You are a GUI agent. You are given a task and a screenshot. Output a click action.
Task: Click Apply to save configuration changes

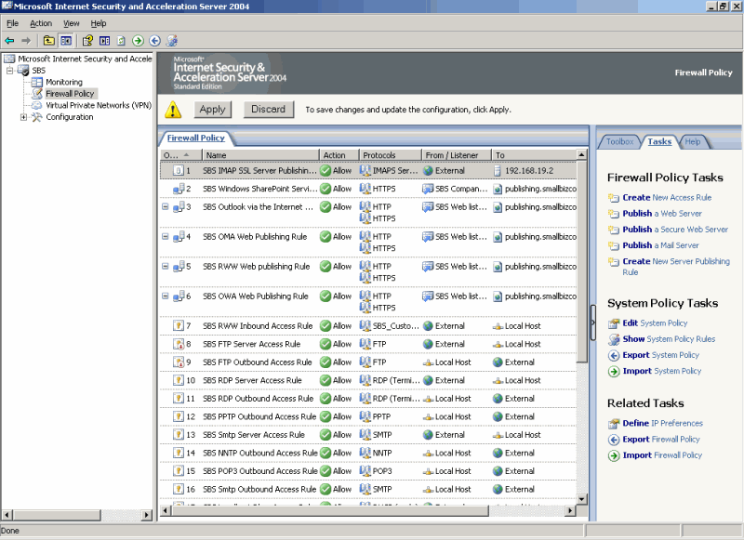[x=213, y=110]
